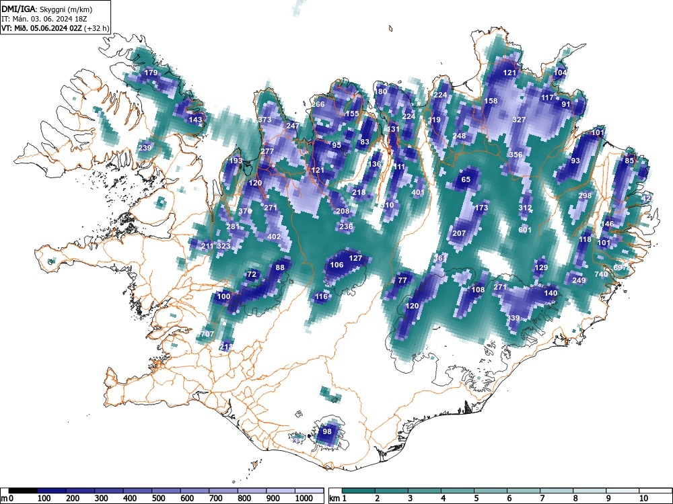
Task: Pick the 323 map label
Action: click(x=223, y=246)
